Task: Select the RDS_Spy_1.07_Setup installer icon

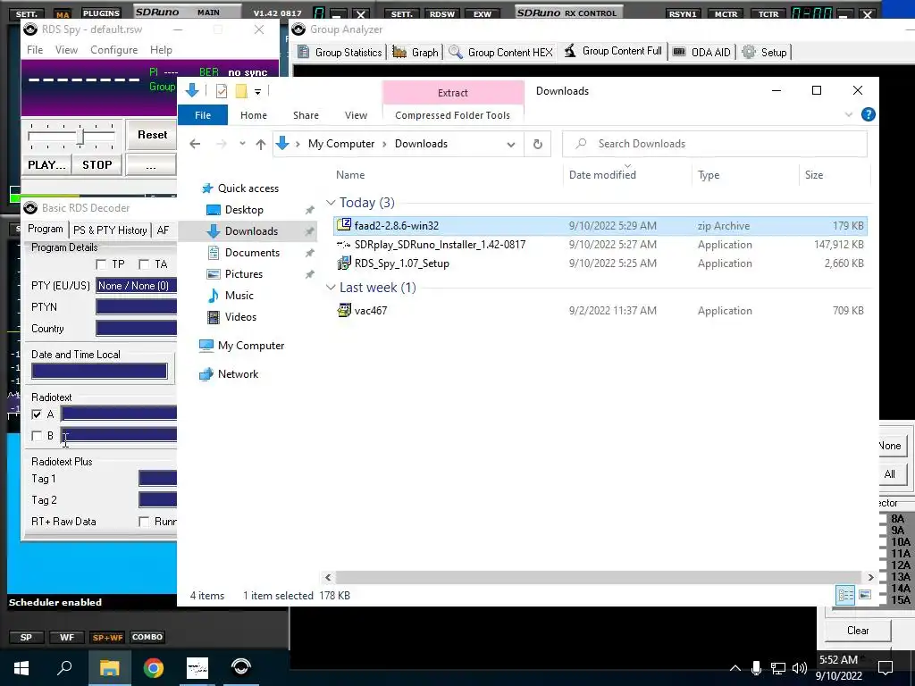Action: point(344,264)
